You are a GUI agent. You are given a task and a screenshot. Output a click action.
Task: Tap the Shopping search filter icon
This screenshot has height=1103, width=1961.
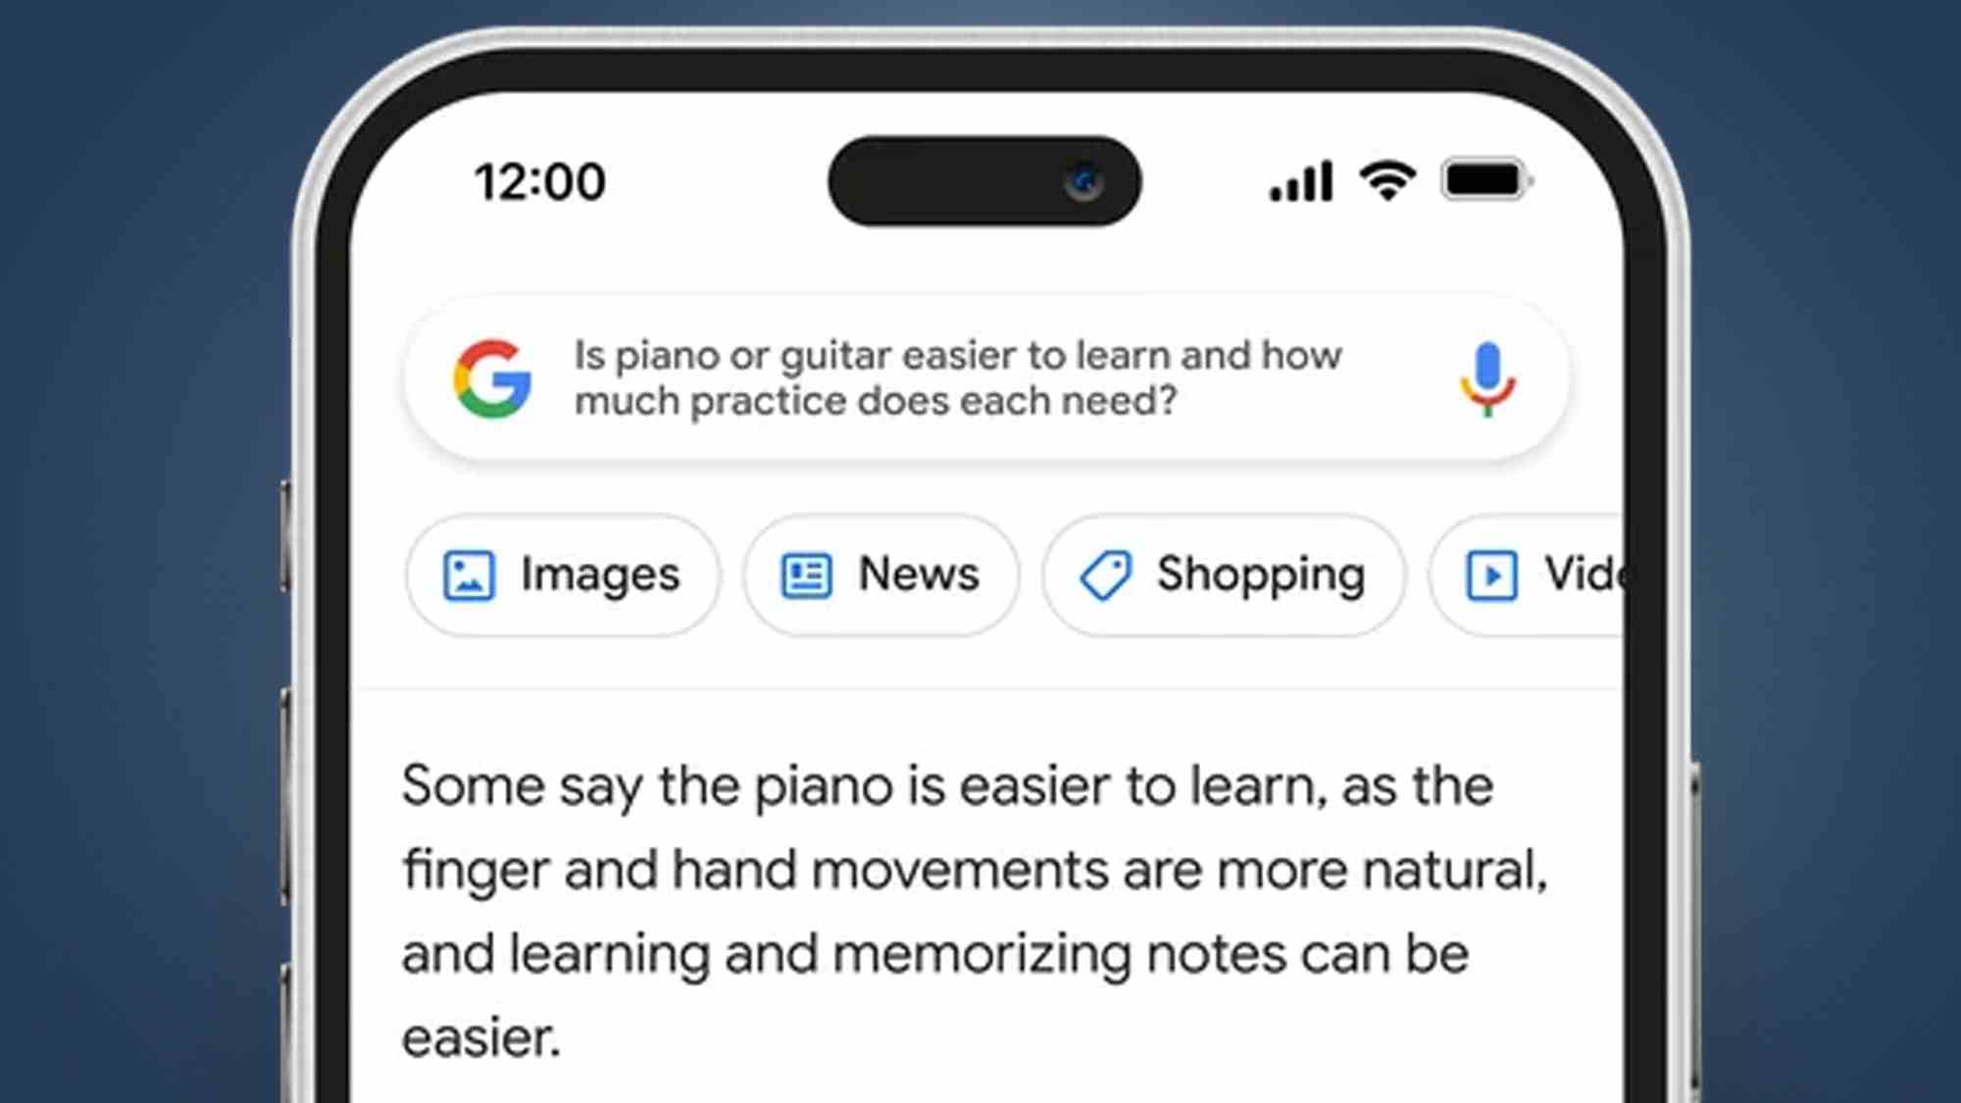1104,573
